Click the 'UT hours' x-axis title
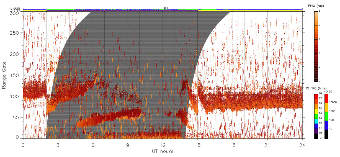Viewport: 340px width, 157px height. pyautogui.click(x=163, y=151)
